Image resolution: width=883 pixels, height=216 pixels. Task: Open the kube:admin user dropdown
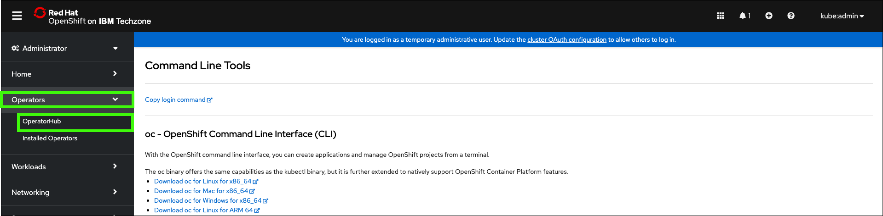tap(842, 16)
